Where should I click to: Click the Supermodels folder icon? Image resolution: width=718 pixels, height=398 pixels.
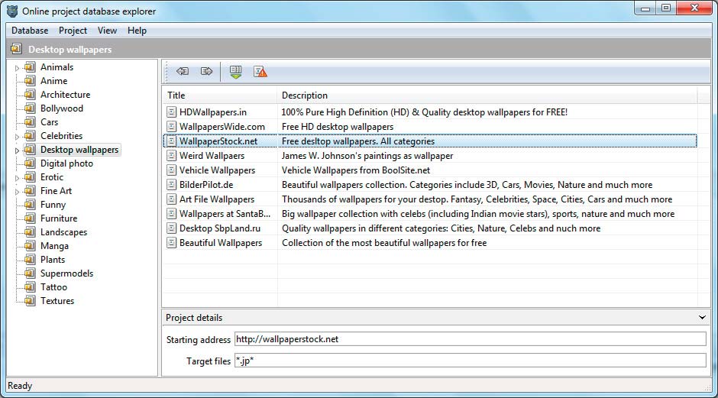[x=30, y=273]
